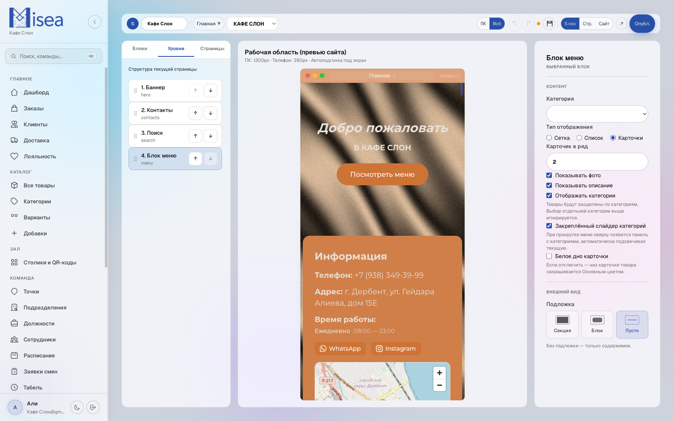The image size is (674, 421).
Task: Switch to the Блоки tab
Action: point(139,48)
